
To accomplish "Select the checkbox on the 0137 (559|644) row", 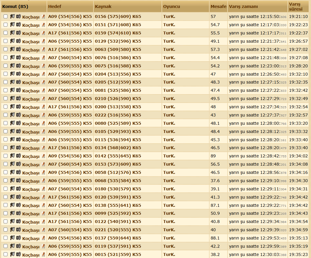I will click(6, 238).
